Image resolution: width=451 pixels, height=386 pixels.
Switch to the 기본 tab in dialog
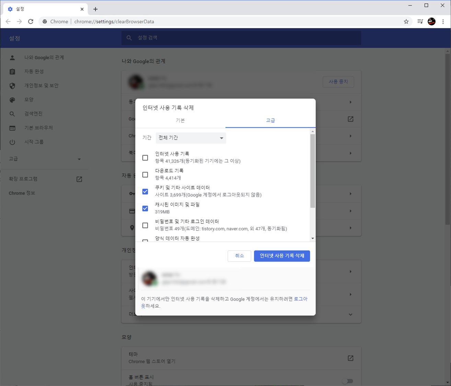[180, 120]
